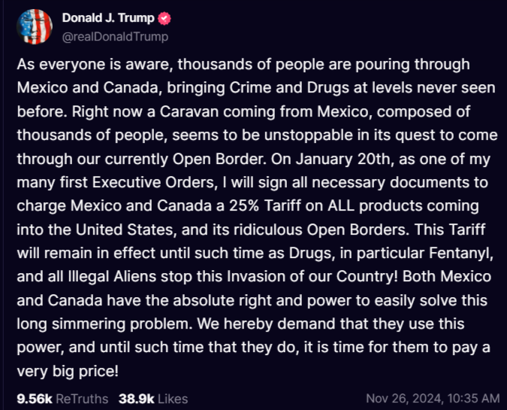Click the Likes label
The image size is (507, 410).
tap(173, 399)
